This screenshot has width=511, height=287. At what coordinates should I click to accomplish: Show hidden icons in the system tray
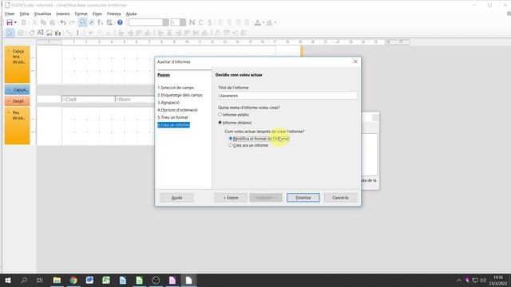[x=459, y=280]
